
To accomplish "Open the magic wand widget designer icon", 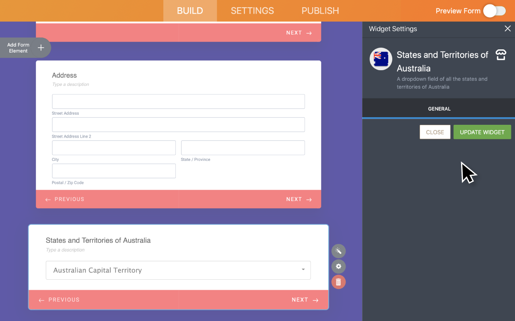I will point(338,251).
